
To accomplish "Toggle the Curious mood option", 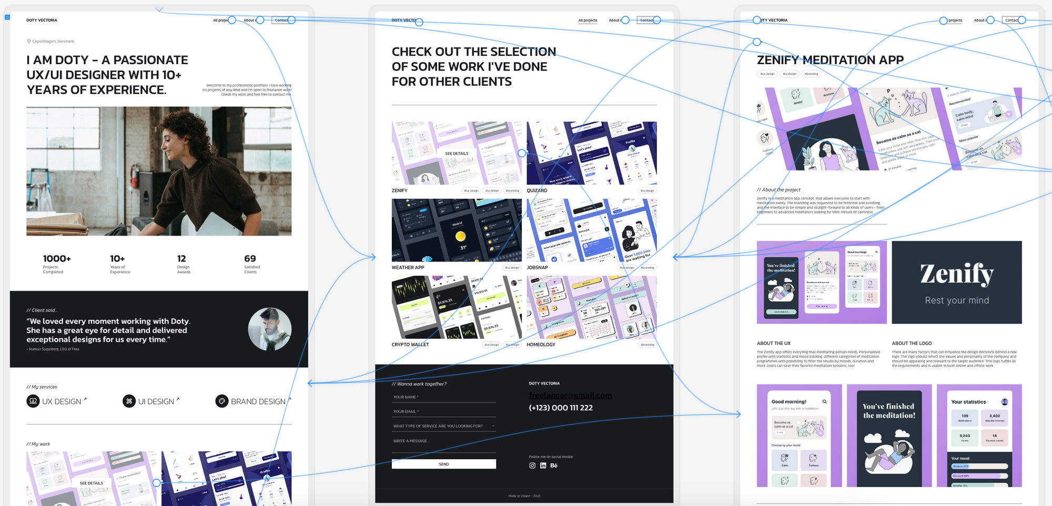I will pyautogui.click(x=814, y=461).
